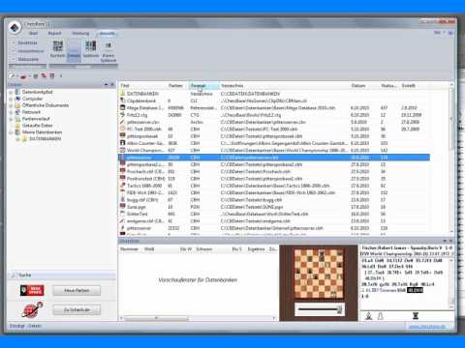
Task: Click the preview list horizontal scrollbar
Action: (x=197, y=318)
